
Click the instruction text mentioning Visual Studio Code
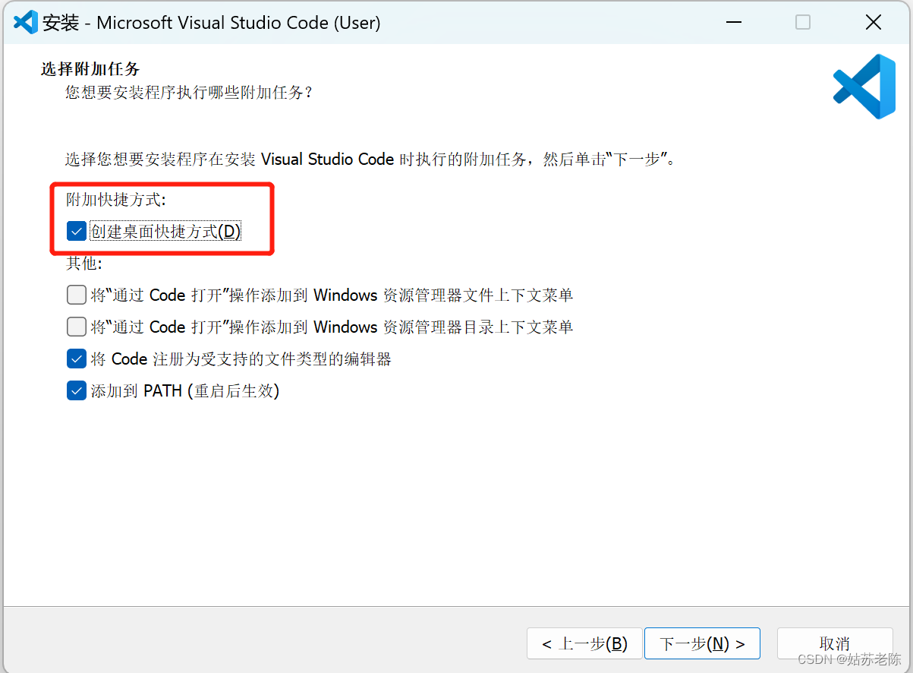pos(370,160)
